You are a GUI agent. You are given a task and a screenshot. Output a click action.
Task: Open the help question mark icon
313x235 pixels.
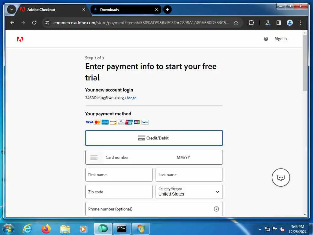pyautogui.click(x=266, y=39)
